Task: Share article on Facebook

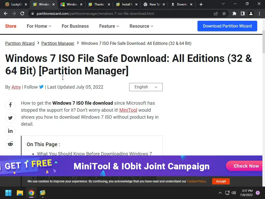Action: pos(10,105)
